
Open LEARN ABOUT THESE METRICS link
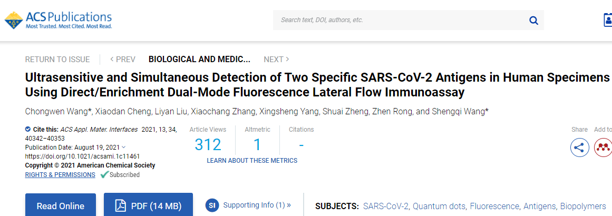[x=252, y=161]
